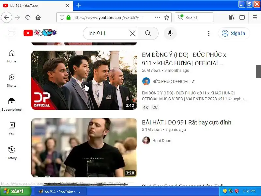This screenshot has height=196, width=261.
Task: Open YouTube settings three-dot menu
Action: pos(209,33)
